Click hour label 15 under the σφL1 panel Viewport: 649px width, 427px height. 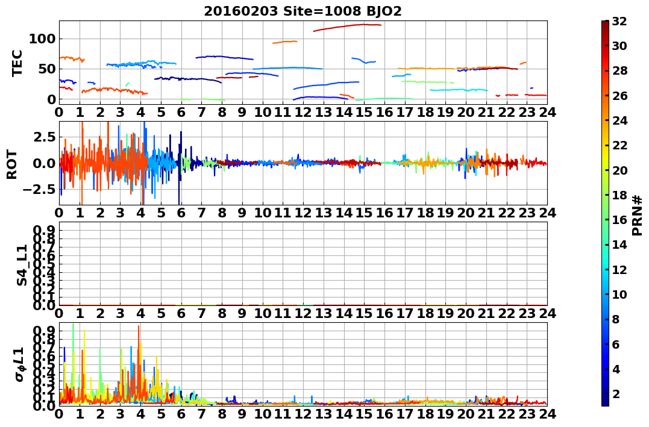(364, 414)
